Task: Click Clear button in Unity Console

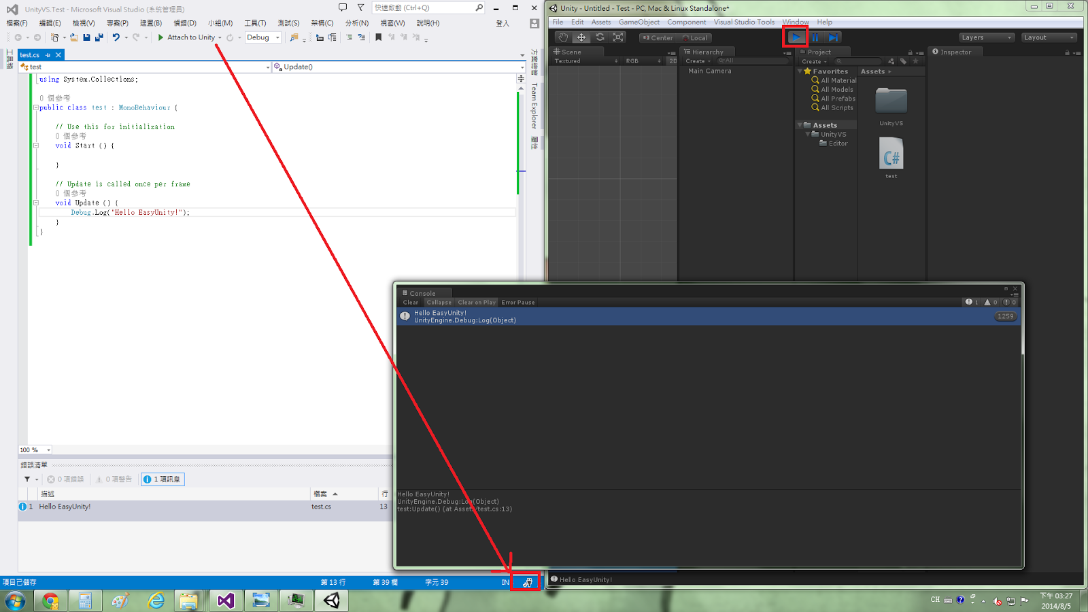Action: (411, 302)
